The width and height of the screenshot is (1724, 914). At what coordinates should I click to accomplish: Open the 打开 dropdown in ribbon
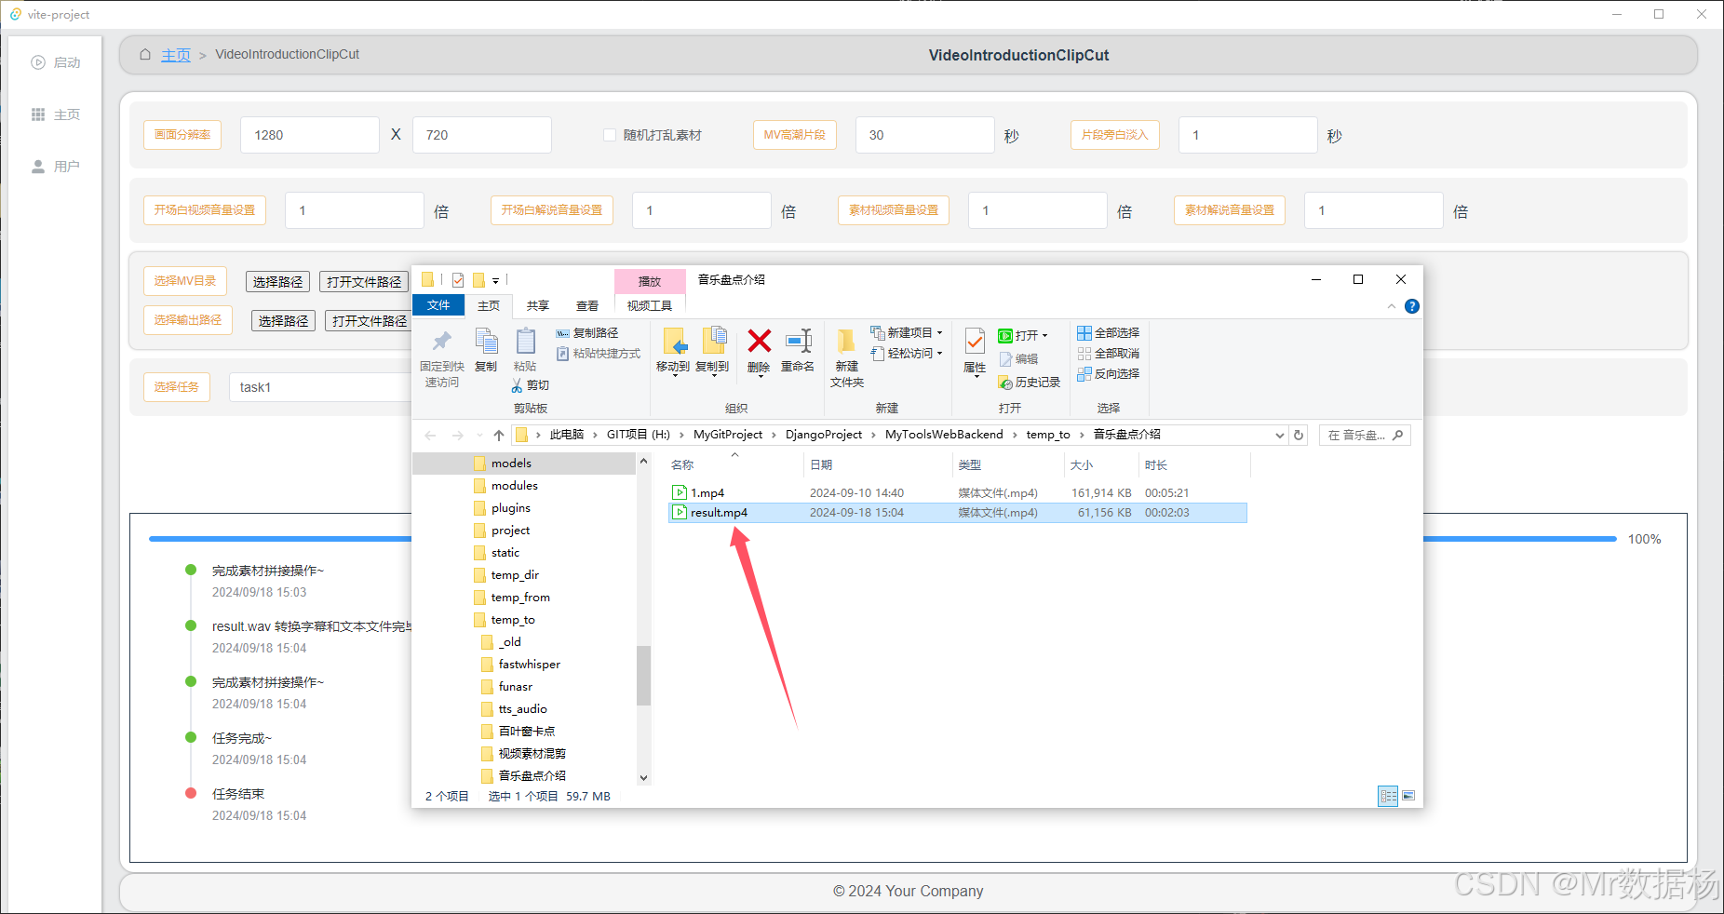tap(1024, 336)
